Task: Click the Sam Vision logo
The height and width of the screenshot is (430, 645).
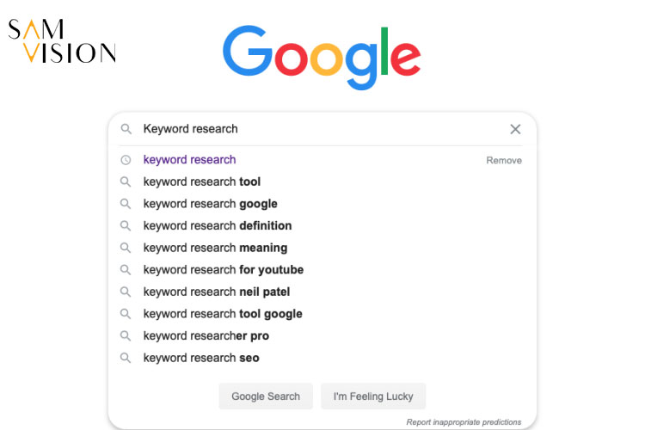Action: (x=62, y=40)
